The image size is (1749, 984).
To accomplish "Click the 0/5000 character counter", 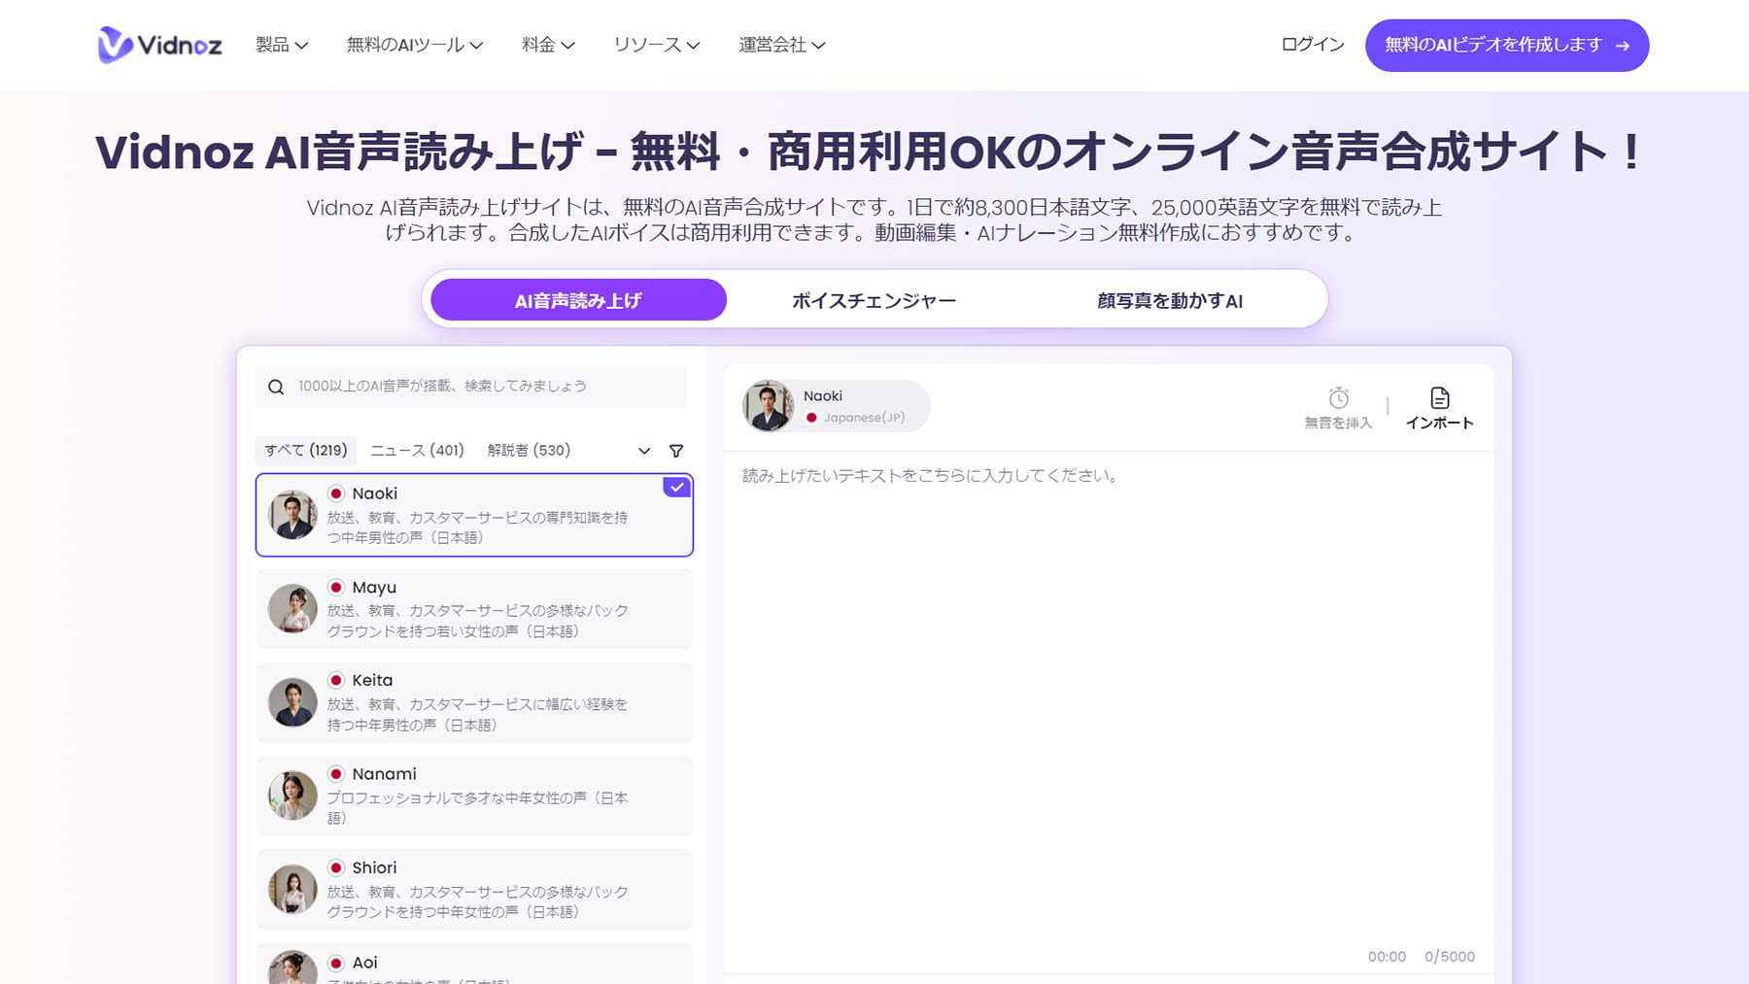I will 1450,957.
